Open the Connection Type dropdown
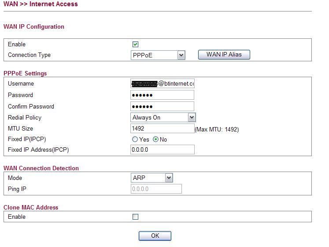 tap(158, 55)
